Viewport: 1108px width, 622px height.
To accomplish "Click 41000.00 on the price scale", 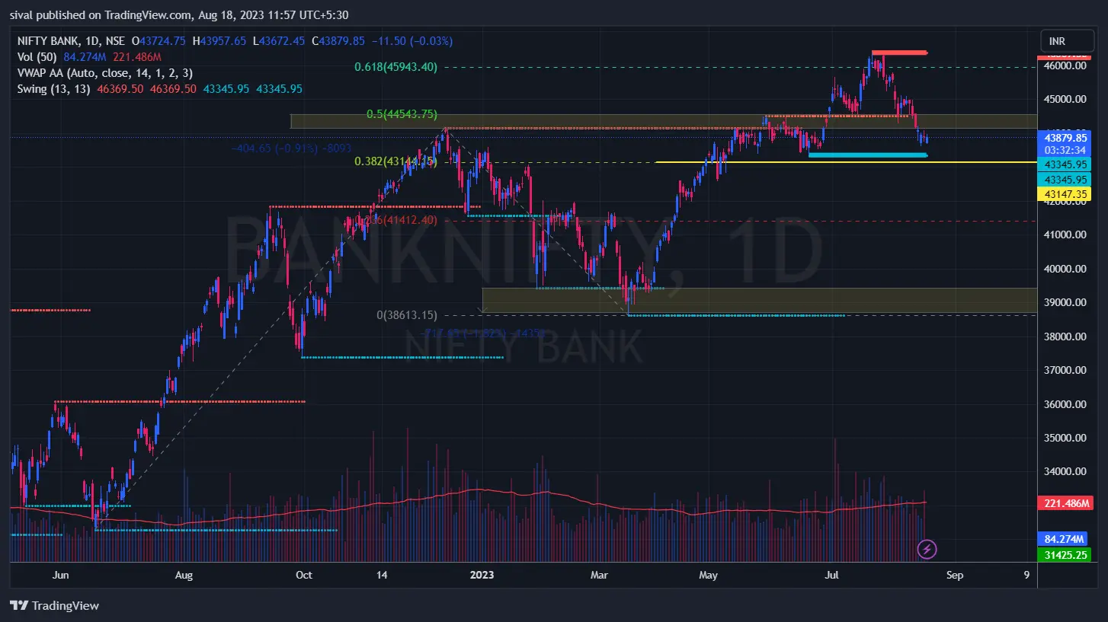I will point(1065,235).
